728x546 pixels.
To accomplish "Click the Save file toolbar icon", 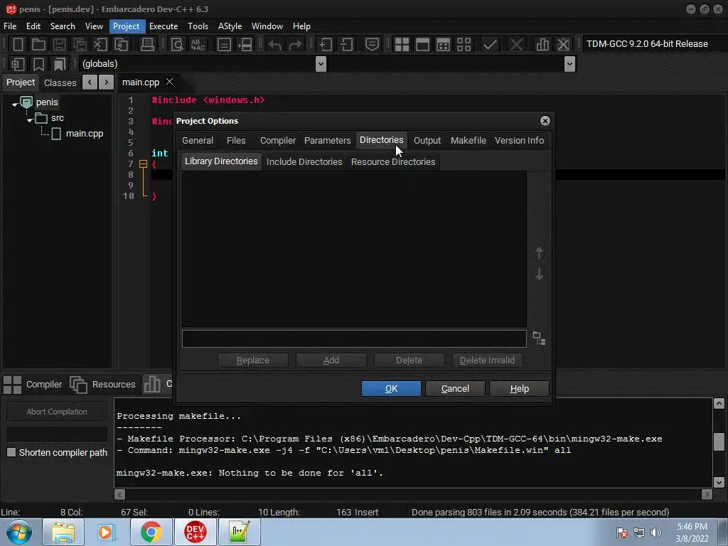I will click(x=59, y=45).
